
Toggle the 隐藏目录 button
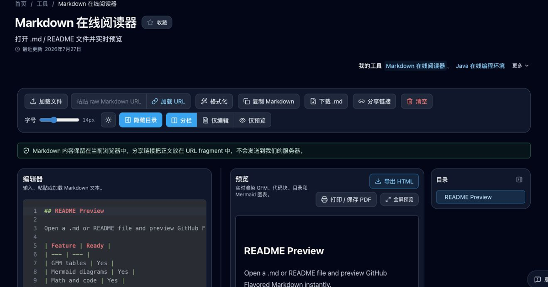coord(141,120)
